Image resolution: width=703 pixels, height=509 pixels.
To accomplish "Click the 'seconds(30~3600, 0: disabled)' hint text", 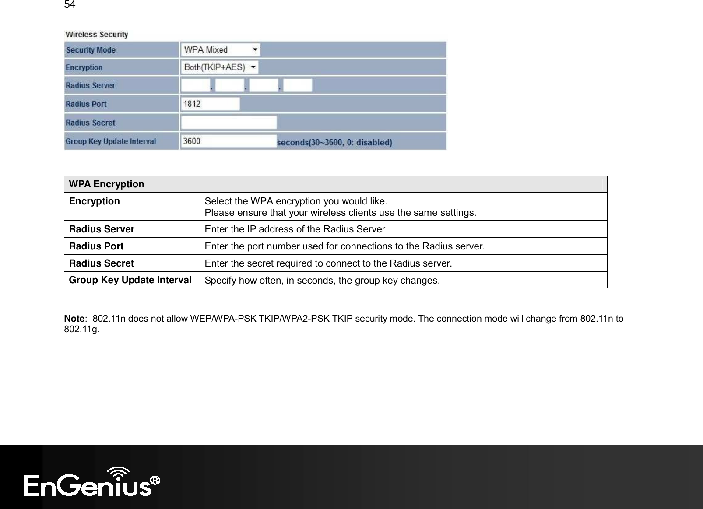I will pos(335,142).
